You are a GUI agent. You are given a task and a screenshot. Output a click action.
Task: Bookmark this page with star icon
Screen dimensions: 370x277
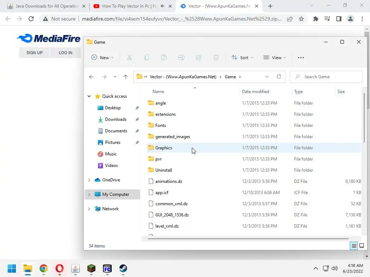click(301, 19)
